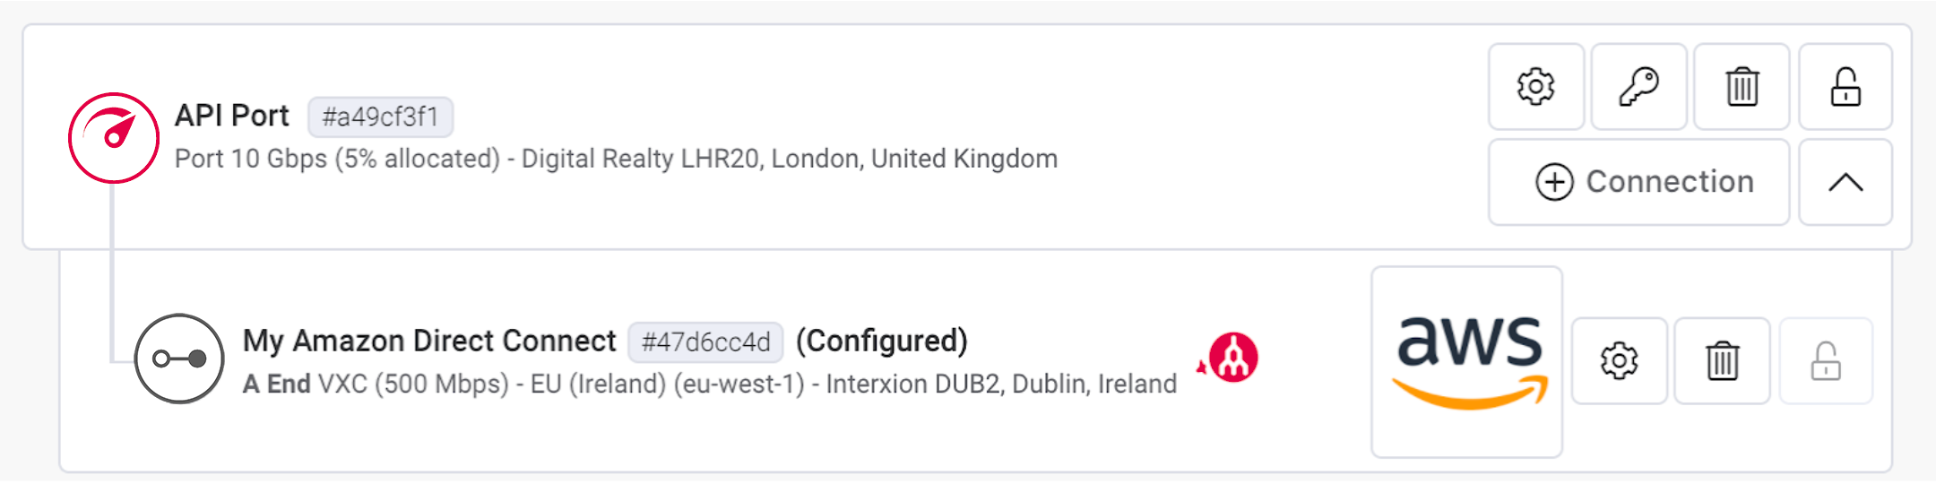Open API Port settings gear

click(x=1535, y=87)
